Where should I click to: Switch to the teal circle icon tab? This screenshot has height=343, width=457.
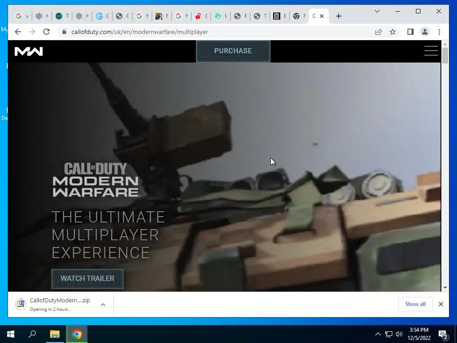click(x=62, y=16)
